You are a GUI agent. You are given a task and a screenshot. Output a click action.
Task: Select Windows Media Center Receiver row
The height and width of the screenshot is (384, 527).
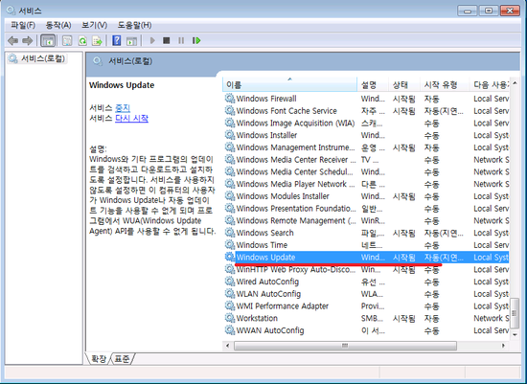point(366,159)
